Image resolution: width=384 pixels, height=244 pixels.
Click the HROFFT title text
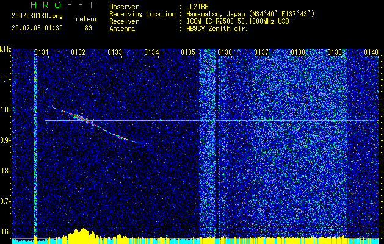pyautogui.click(x=62, y=5)
